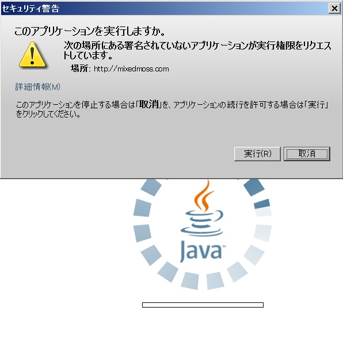The image size is (343, 349).
Task: Click the thin partial spinner segment
Action: pos(262,204)
